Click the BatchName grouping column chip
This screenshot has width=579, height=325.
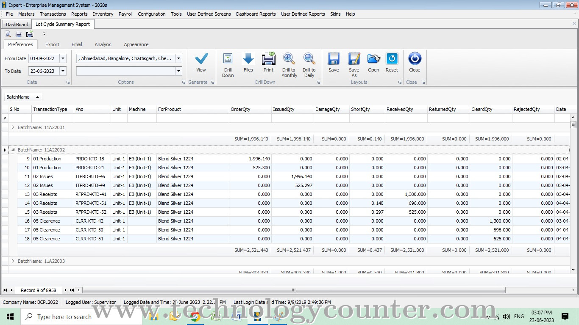point(23,97)
